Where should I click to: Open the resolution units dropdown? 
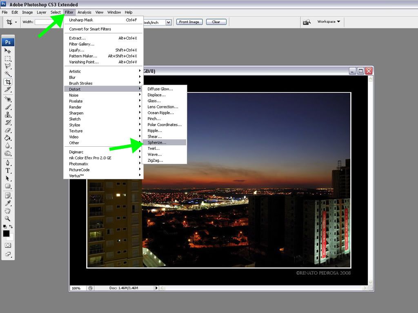click(168, 22)
